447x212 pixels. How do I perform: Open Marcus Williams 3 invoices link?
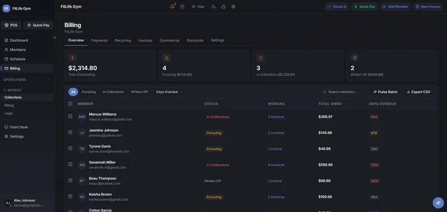tap(276, 117)
